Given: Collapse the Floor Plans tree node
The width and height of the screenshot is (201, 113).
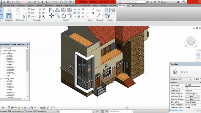Looking at the screenshot, I should click(1, 53).
